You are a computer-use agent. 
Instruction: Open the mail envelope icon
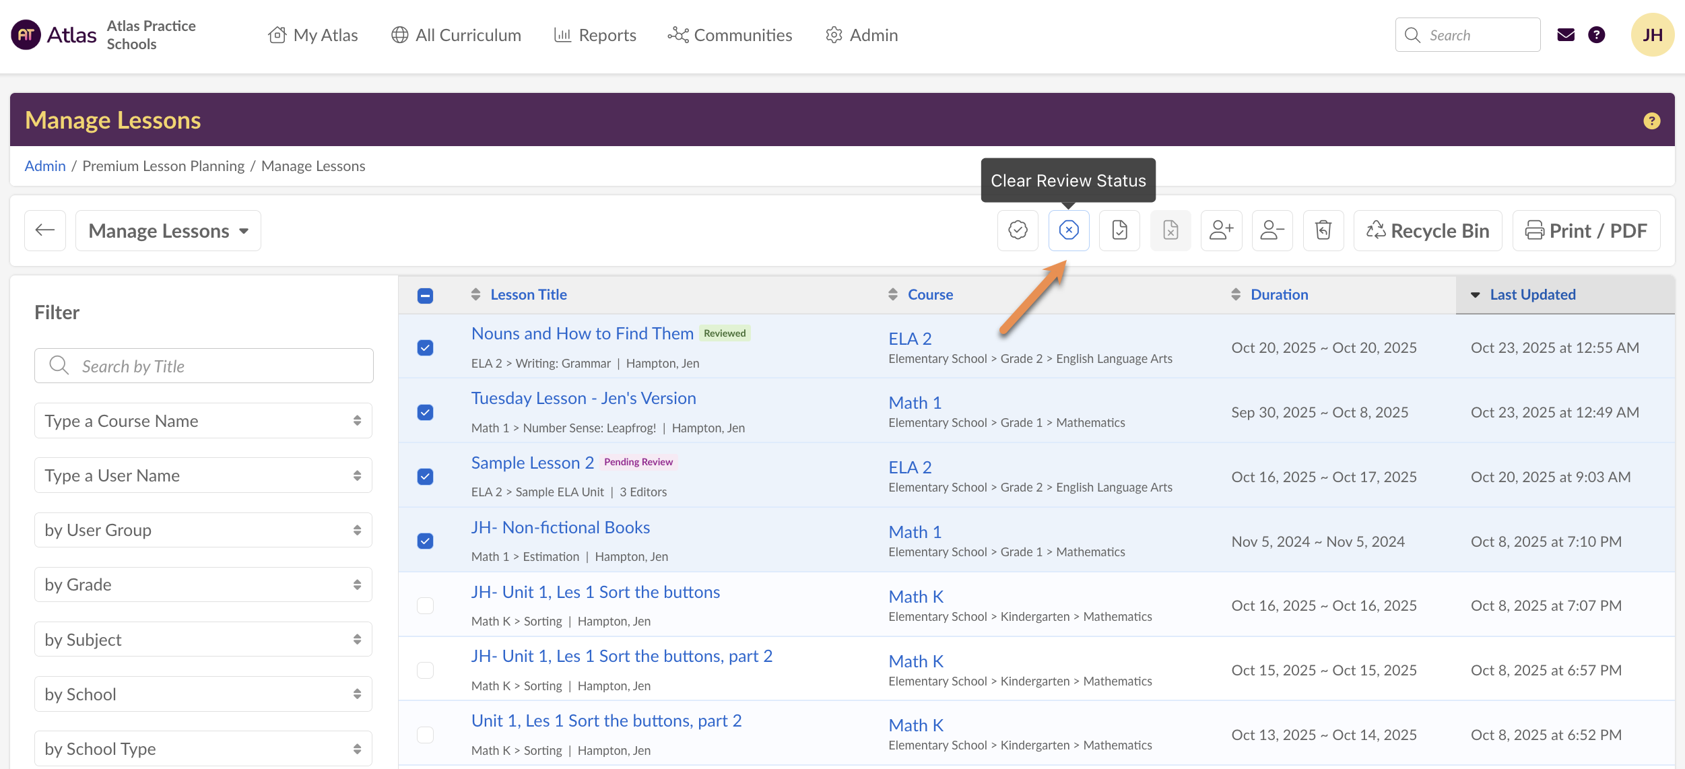[x=1566, y=35]
